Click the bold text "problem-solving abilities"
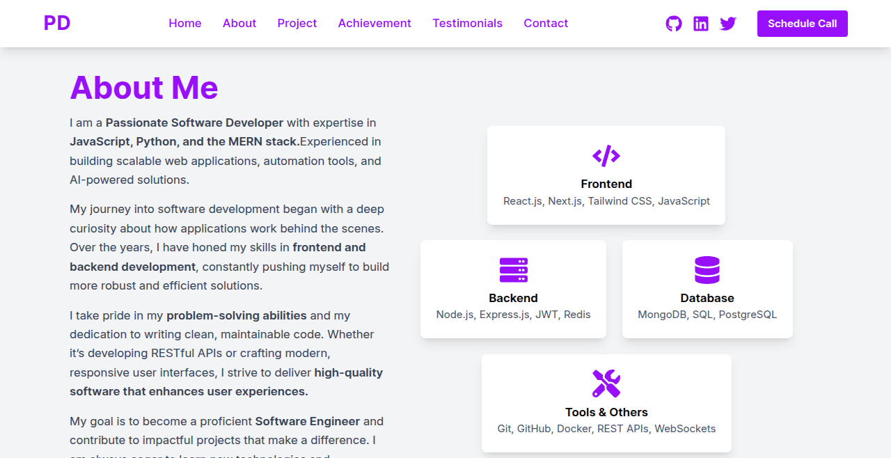Viewport: 891px width, 458px height. (237, 315)
